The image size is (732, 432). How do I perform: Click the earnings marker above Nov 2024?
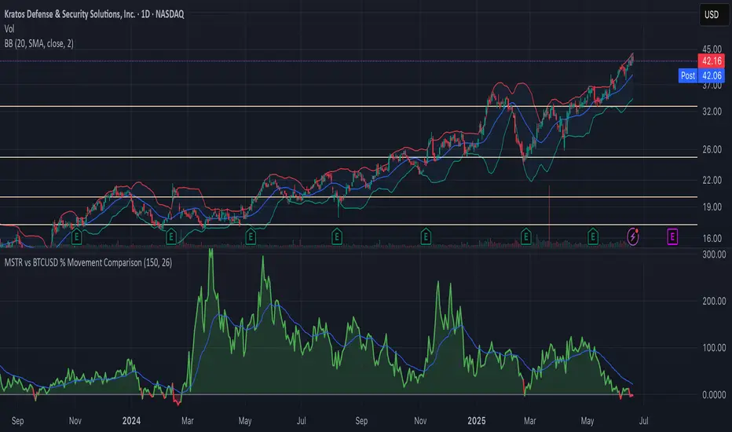(x=425, y=235)
